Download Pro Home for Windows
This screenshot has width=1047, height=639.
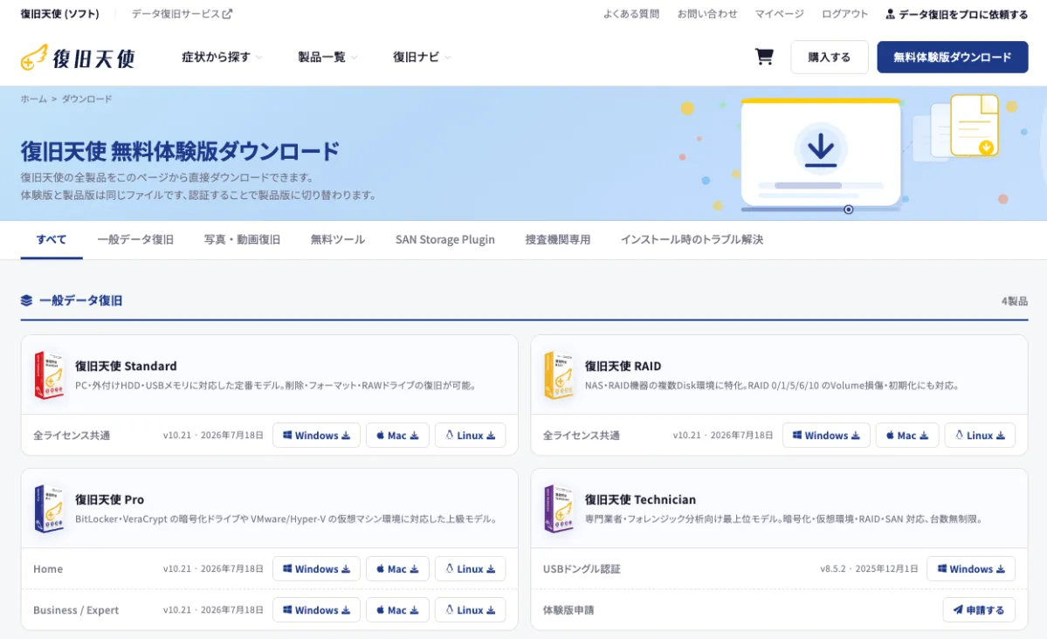click(316, 569)
